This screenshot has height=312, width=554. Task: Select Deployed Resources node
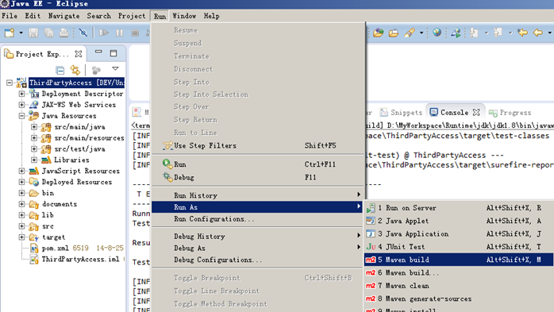point(77,182)
